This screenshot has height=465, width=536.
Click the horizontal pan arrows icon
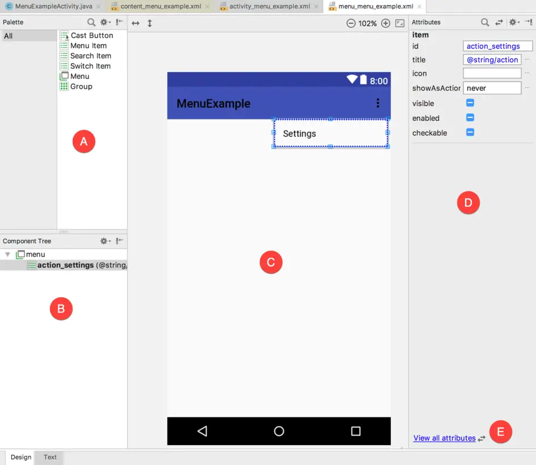click(136, 23)
